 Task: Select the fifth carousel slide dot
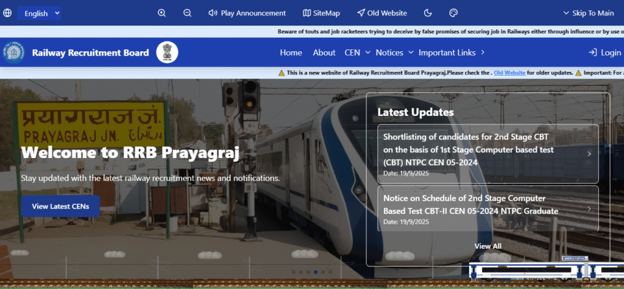(323, 273)
